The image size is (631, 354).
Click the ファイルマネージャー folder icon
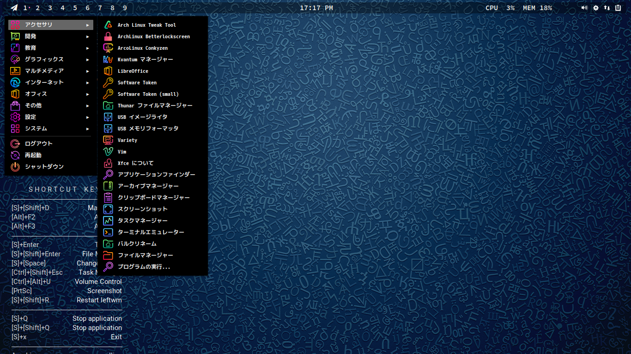pyautogui.click(x=108, y=255)
